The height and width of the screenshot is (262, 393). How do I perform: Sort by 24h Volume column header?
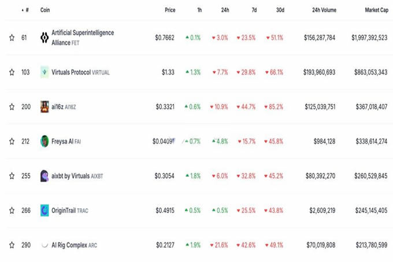pos(324,10)
